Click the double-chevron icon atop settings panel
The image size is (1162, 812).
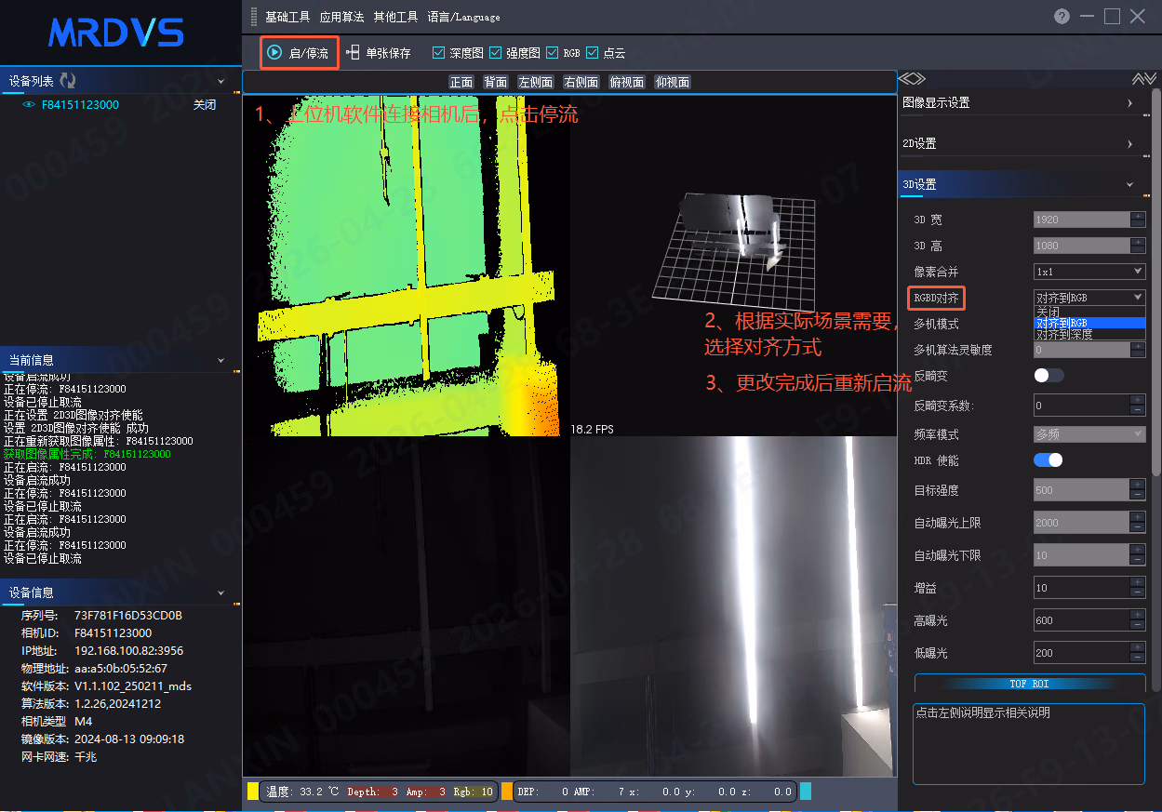coord(1143,79)
